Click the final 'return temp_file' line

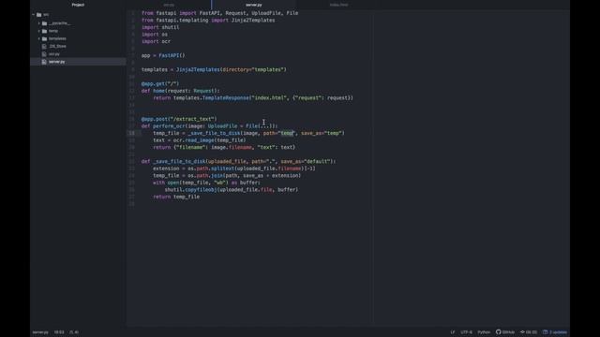pos(176,197)
